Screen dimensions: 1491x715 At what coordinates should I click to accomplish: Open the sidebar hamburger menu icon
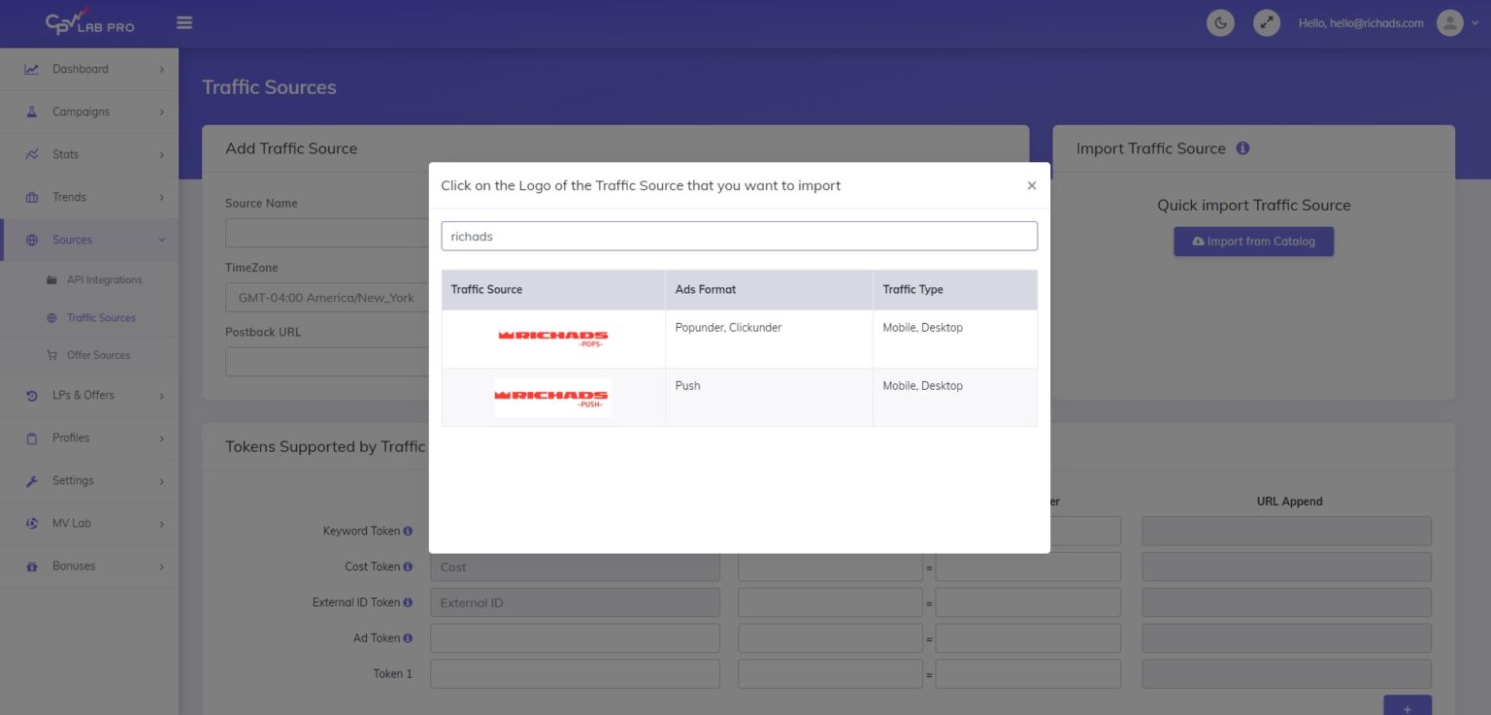coord(183,21)
